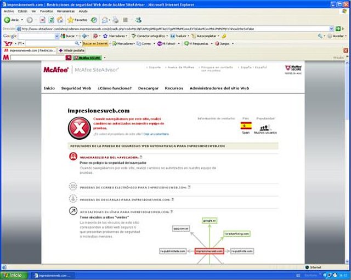The width and height of the screenshot is (351, 280).
Task: Click the red McAfee M toolbar logo
Action: point(6,58)
